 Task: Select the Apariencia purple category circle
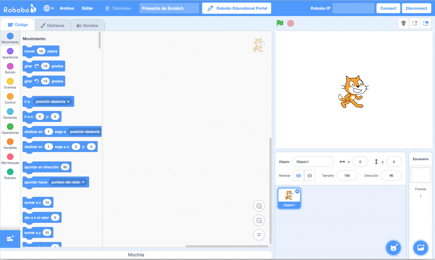pos(10,51)
